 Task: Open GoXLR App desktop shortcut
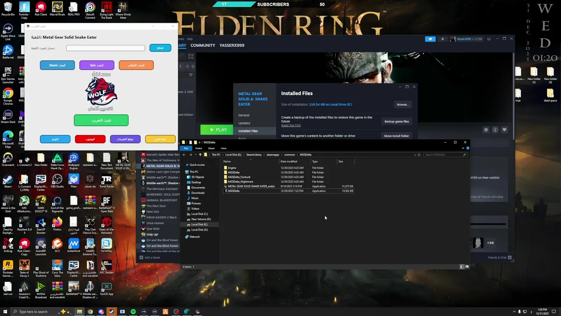[x=107, y=288]
